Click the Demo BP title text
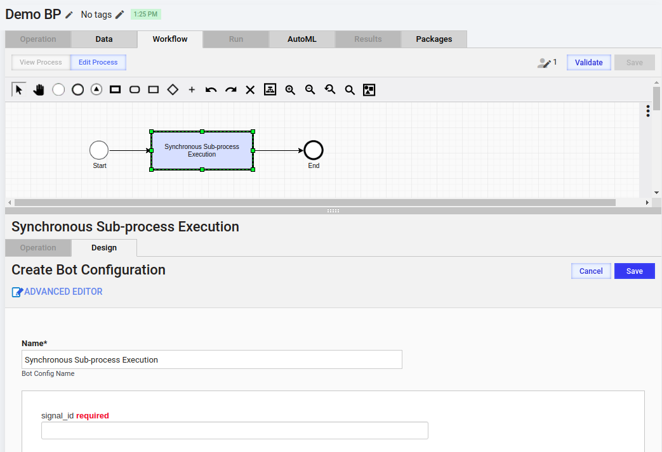Screen dimensions: 662x452 (34, 15)
